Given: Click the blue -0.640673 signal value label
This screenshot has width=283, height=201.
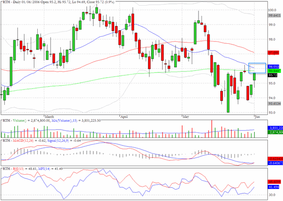Looking at the screenshot, I should [275, 163].
